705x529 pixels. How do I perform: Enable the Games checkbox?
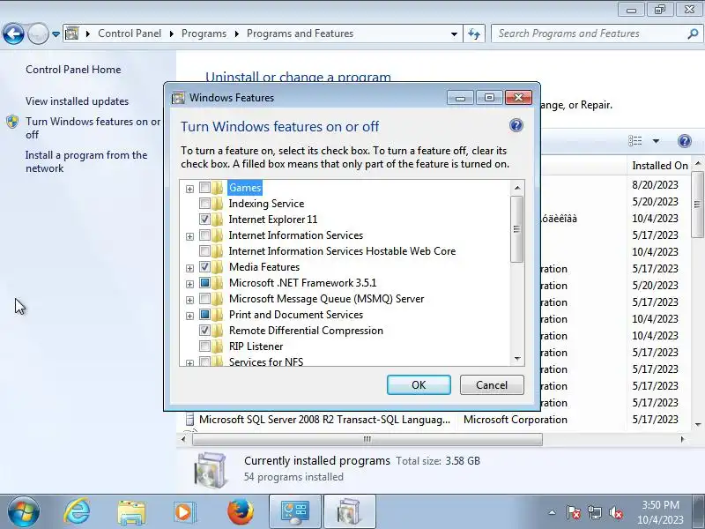click(204, 188)
